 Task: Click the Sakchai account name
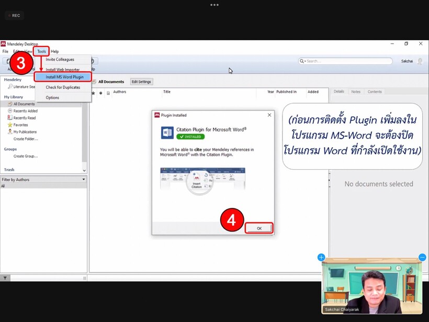(x=407, y=61)
